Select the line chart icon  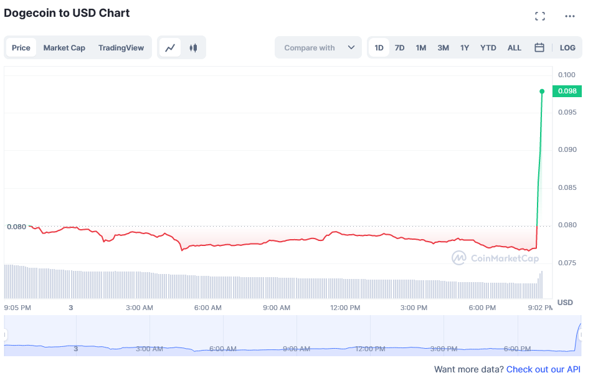pos(169,47)
